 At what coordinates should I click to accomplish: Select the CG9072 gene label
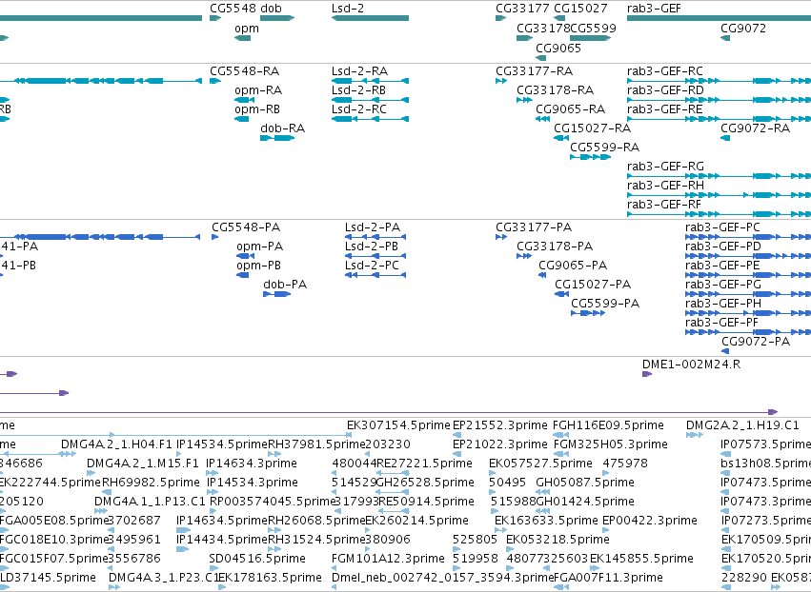(x=743, y=29)
